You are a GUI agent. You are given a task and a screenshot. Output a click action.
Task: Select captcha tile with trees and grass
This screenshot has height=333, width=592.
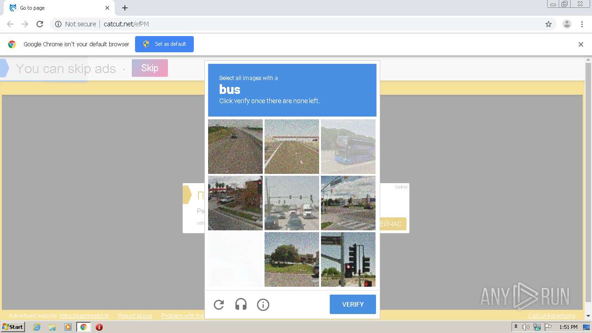(x=292, y=259)
